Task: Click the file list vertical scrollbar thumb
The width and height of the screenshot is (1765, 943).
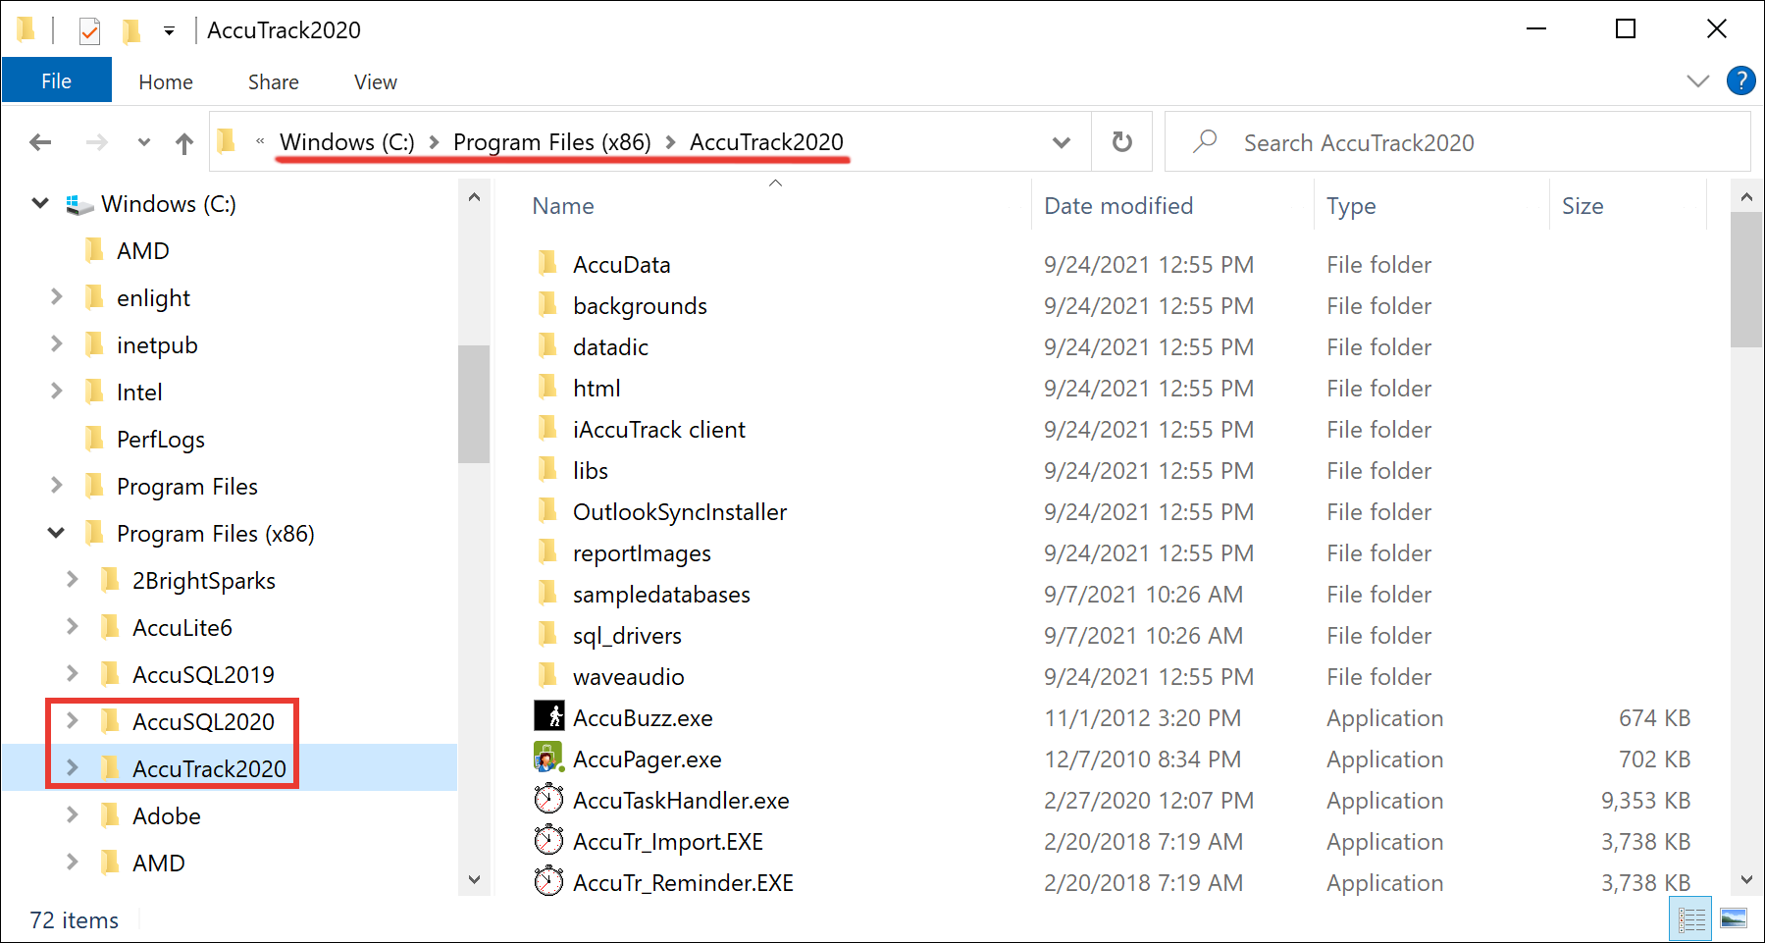Action: (x=1746, y=280)
